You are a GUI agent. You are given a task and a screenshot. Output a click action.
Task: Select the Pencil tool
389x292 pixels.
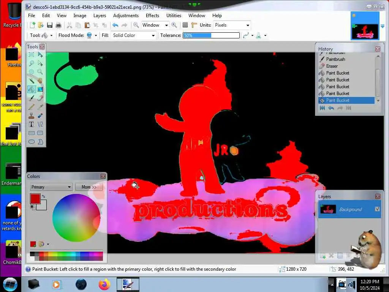(x=31, y=107)
